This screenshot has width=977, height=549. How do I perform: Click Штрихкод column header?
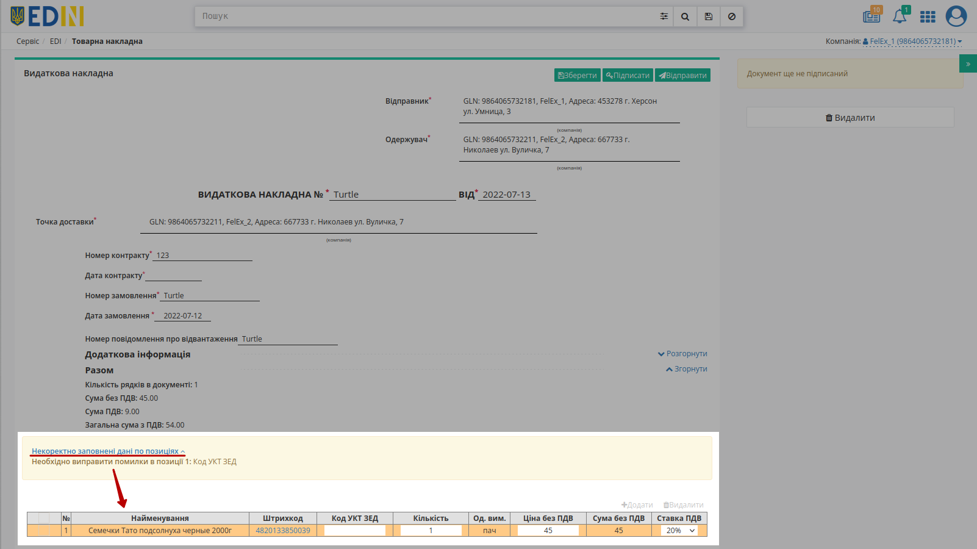click(283, 518)
